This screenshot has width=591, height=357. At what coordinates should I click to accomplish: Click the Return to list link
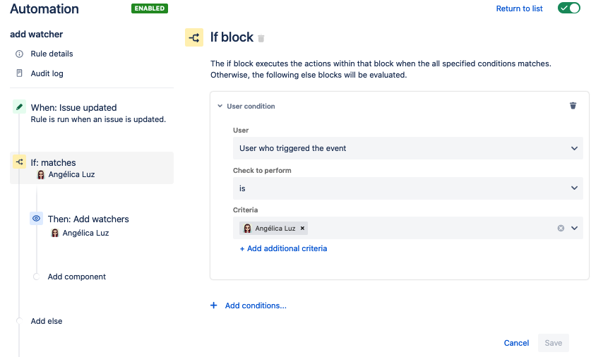[x=519, y=8]
